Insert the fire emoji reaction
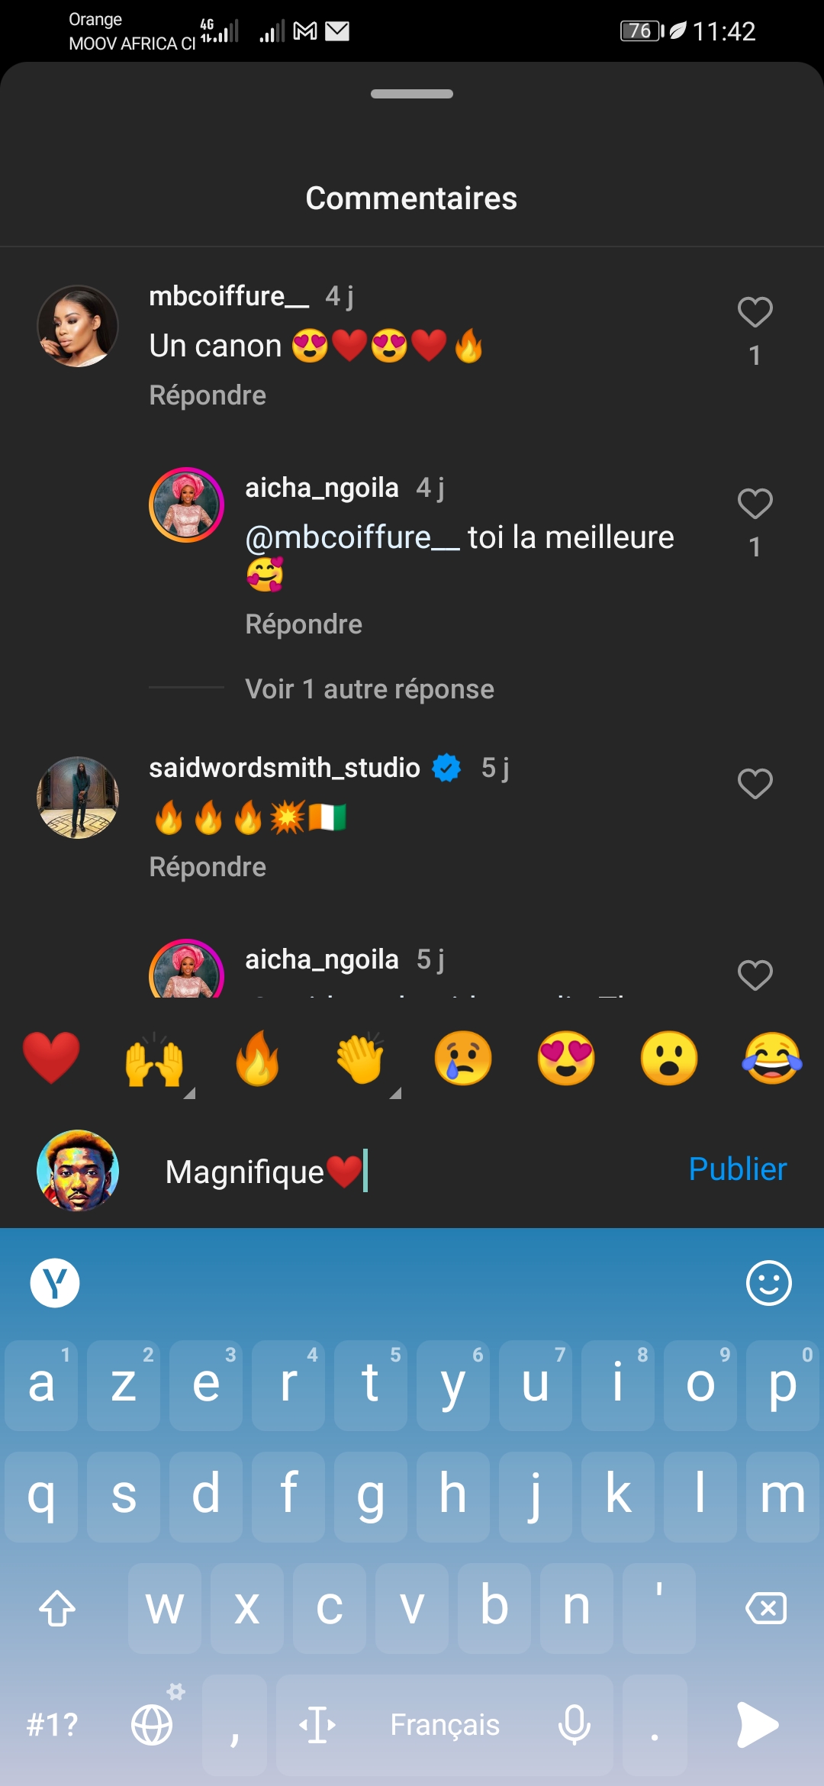824x1786 pixels. coord(257,1058)
